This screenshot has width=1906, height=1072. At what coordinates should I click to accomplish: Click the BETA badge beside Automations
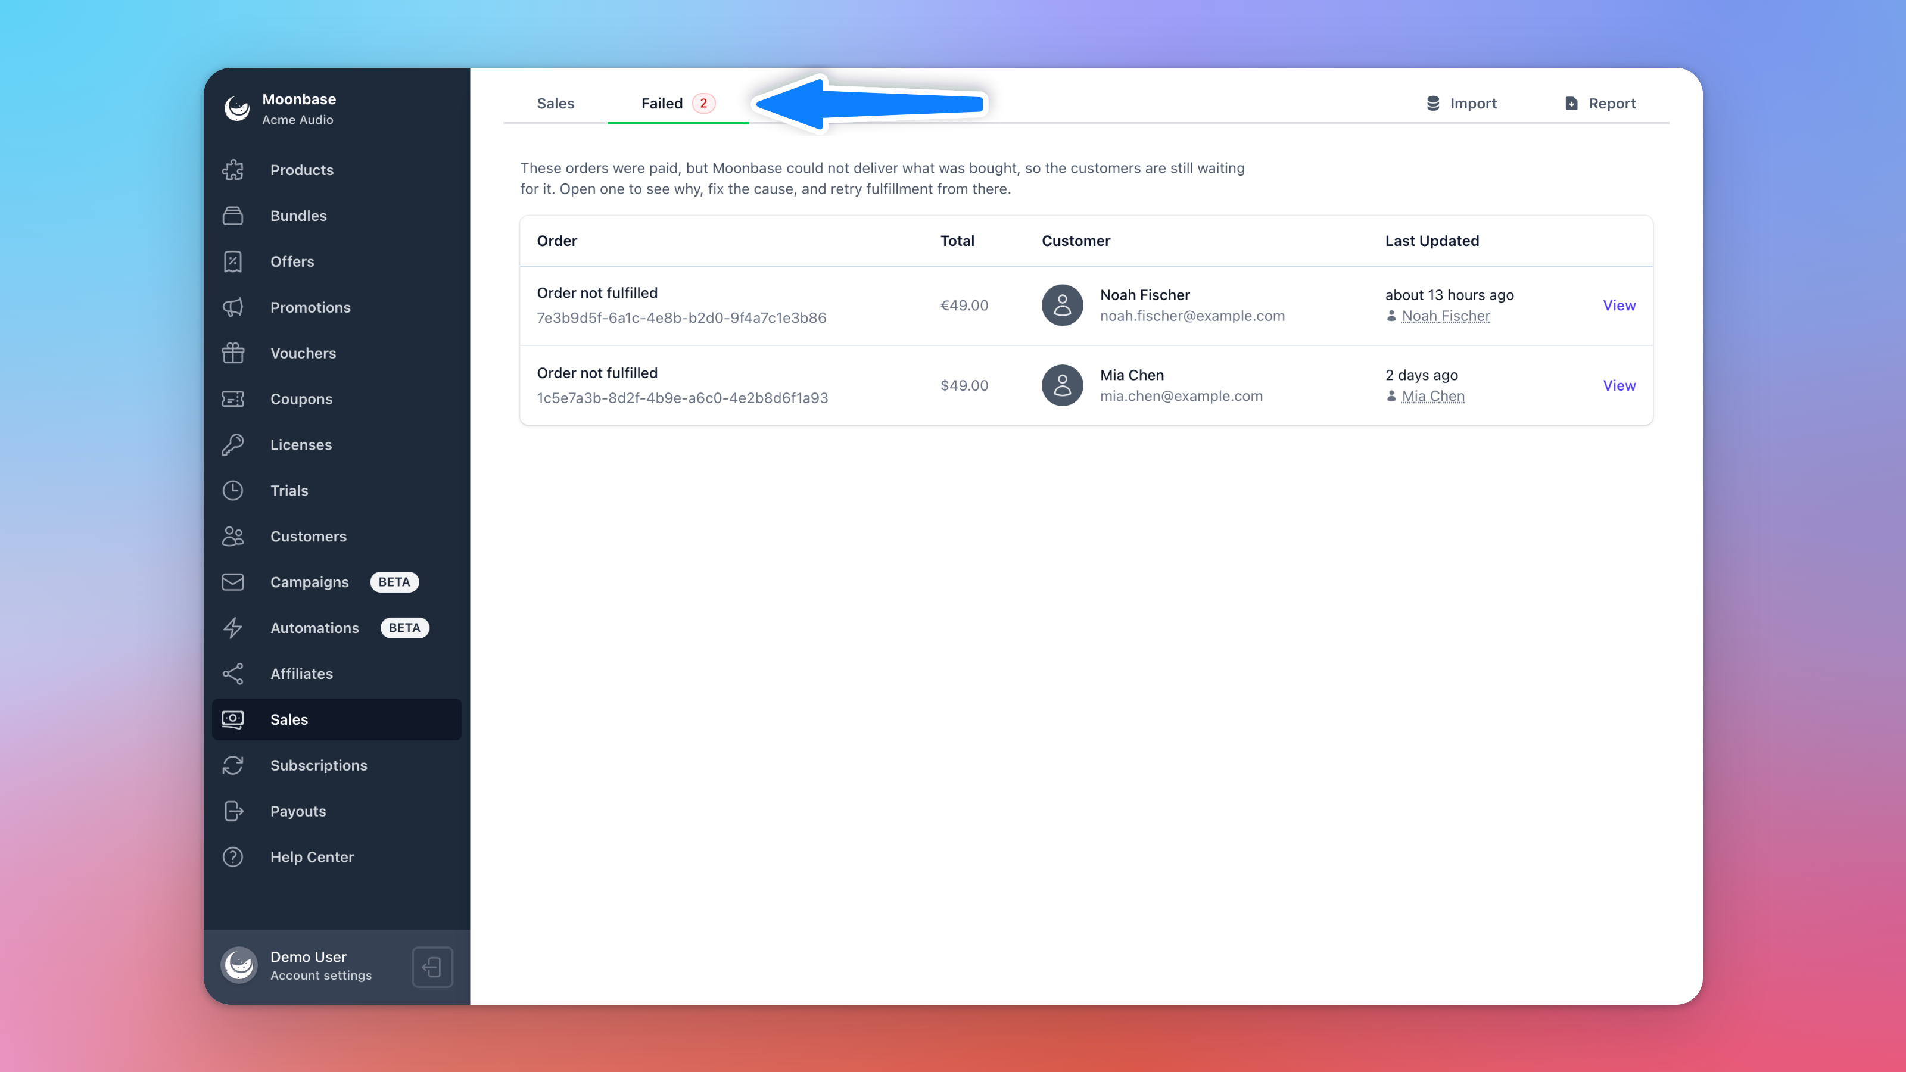click(405, 628)
